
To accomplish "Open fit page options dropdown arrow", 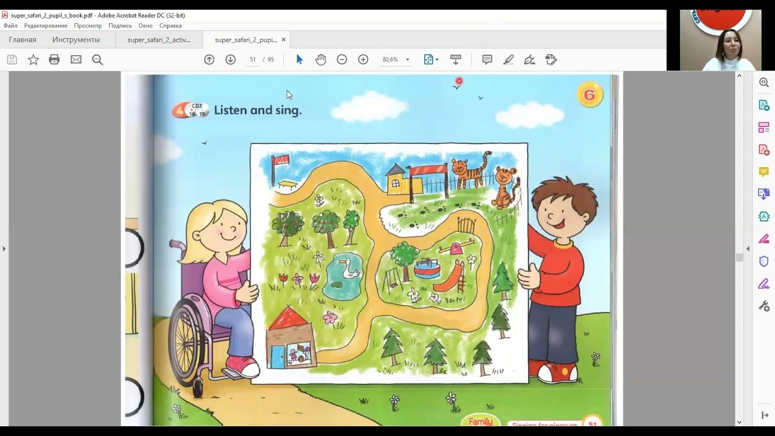I will (437, 59).
